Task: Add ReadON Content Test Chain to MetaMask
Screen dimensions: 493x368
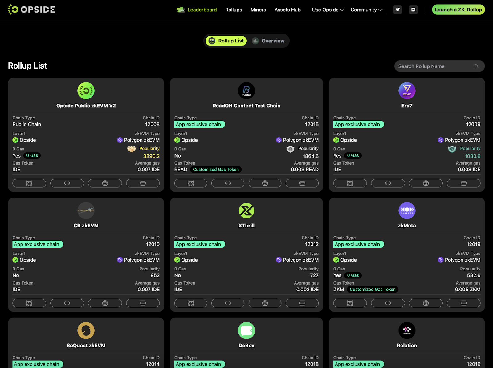Action: pos(191,183)
